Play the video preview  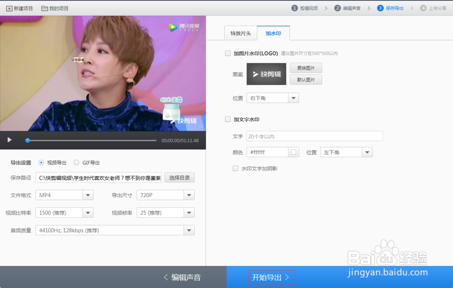pos(9,140)
